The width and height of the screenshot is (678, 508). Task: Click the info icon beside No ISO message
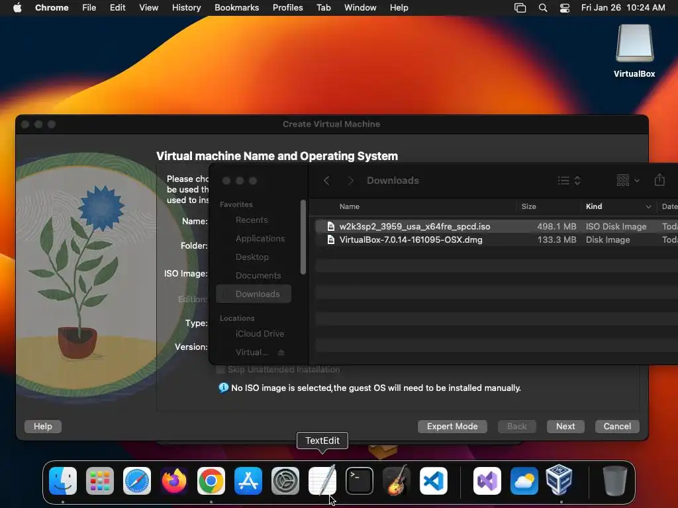tap(223, 388)
